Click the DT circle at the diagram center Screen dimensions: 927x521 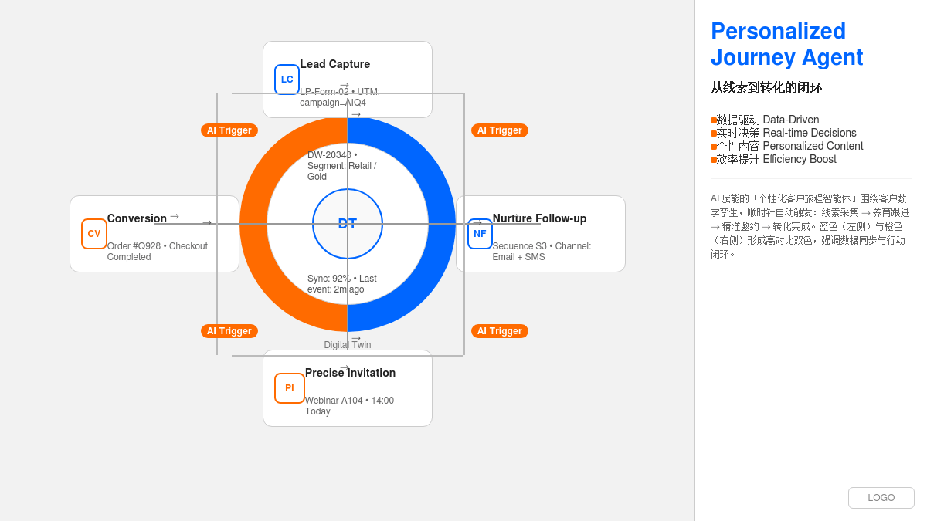[348, 224]
